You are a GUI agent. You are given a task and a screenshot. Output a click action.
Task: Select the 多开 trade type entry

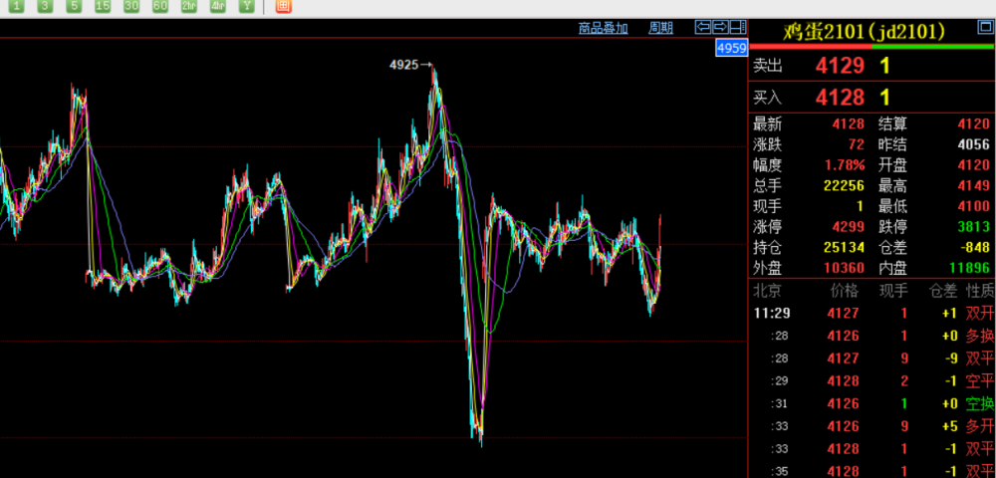pyautogui.click(x=979, y=426)
